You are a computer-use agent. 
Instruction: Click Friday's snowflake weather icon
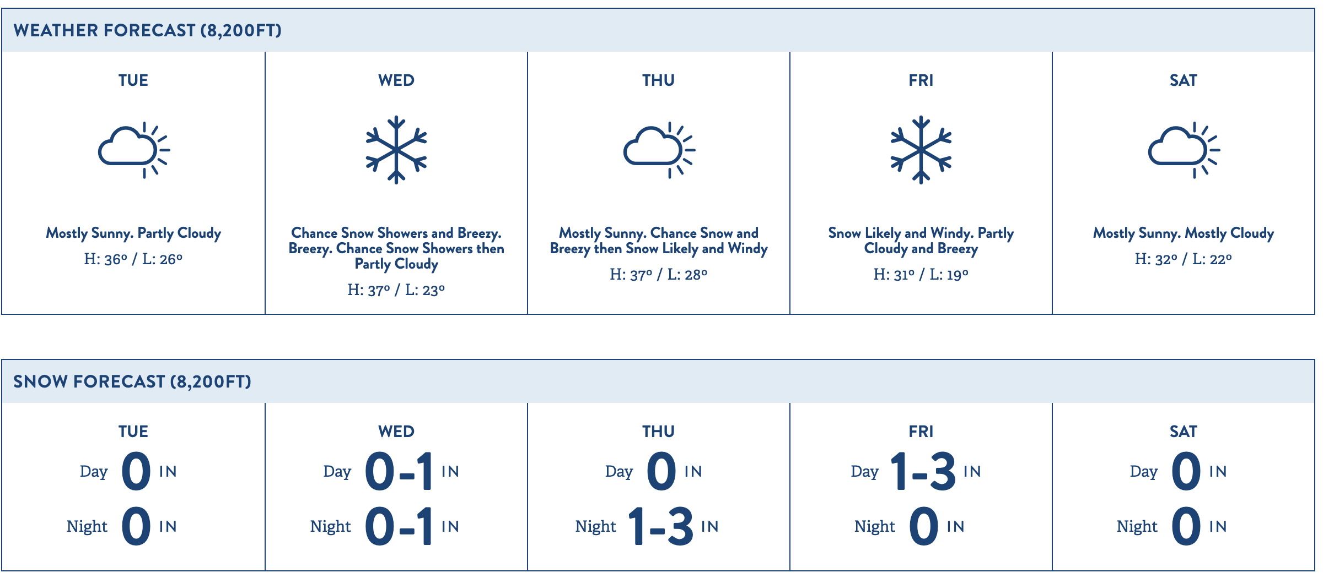pyautogui.click(x=921, y=150)
